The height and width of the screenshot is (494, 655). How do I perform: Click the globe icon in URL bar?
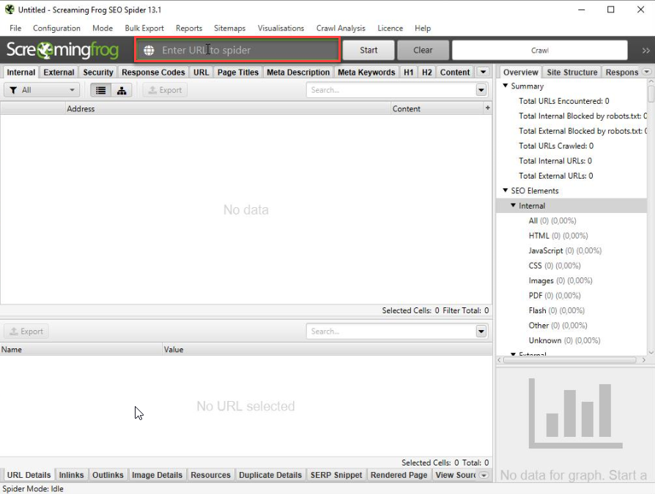click(149, 50)
